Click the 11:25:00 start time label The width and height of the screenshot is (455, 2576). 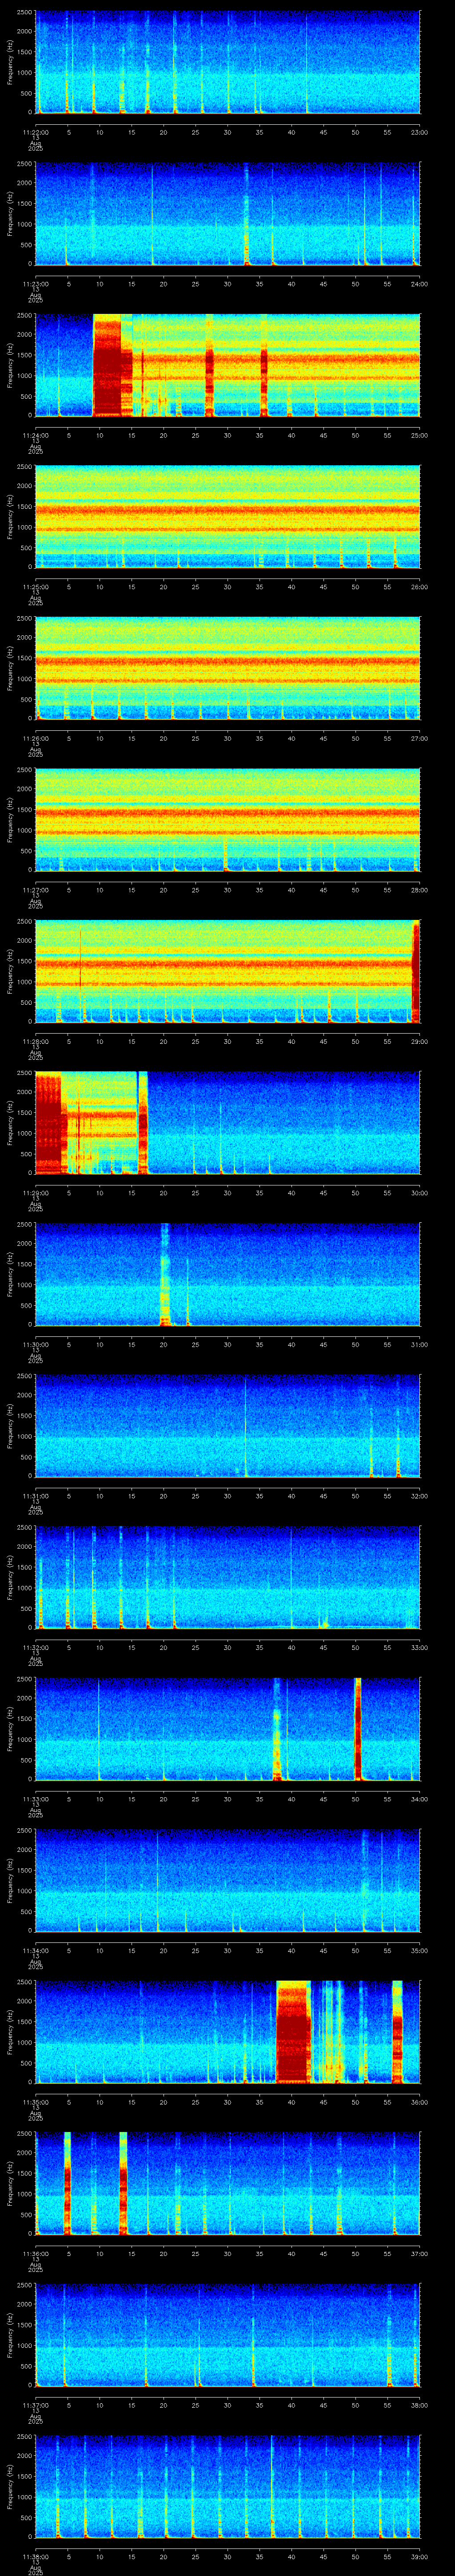(35, 587)
